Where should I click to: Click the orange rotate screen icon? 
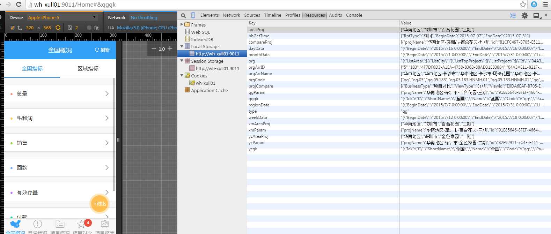coord(58,28)
